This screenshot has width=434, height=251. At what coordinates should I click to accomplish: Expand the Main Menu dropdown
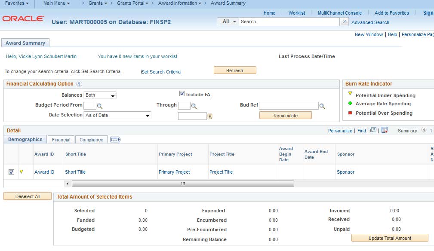click(x=56, y=3)
